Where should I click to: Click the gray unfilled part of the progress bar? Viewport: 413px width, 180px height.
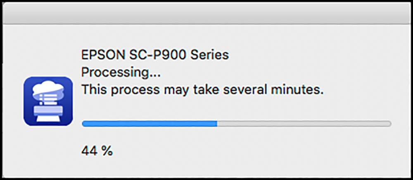coord(304,124)
